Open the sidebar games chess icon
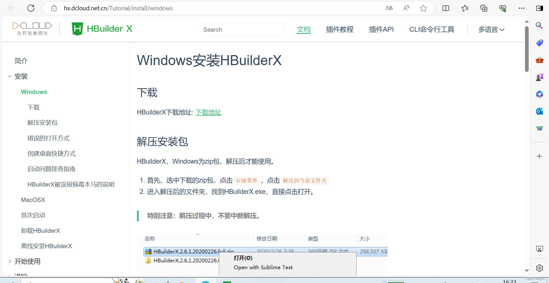Screen dimensions: 549x283 pyautogui.click(x=539, y=77)
